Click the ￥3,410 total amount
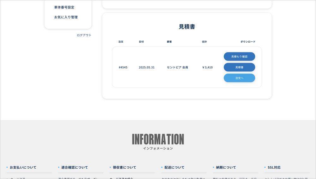Screen dimensions: 316x179 pyautogui.click(x=207, y=67)
